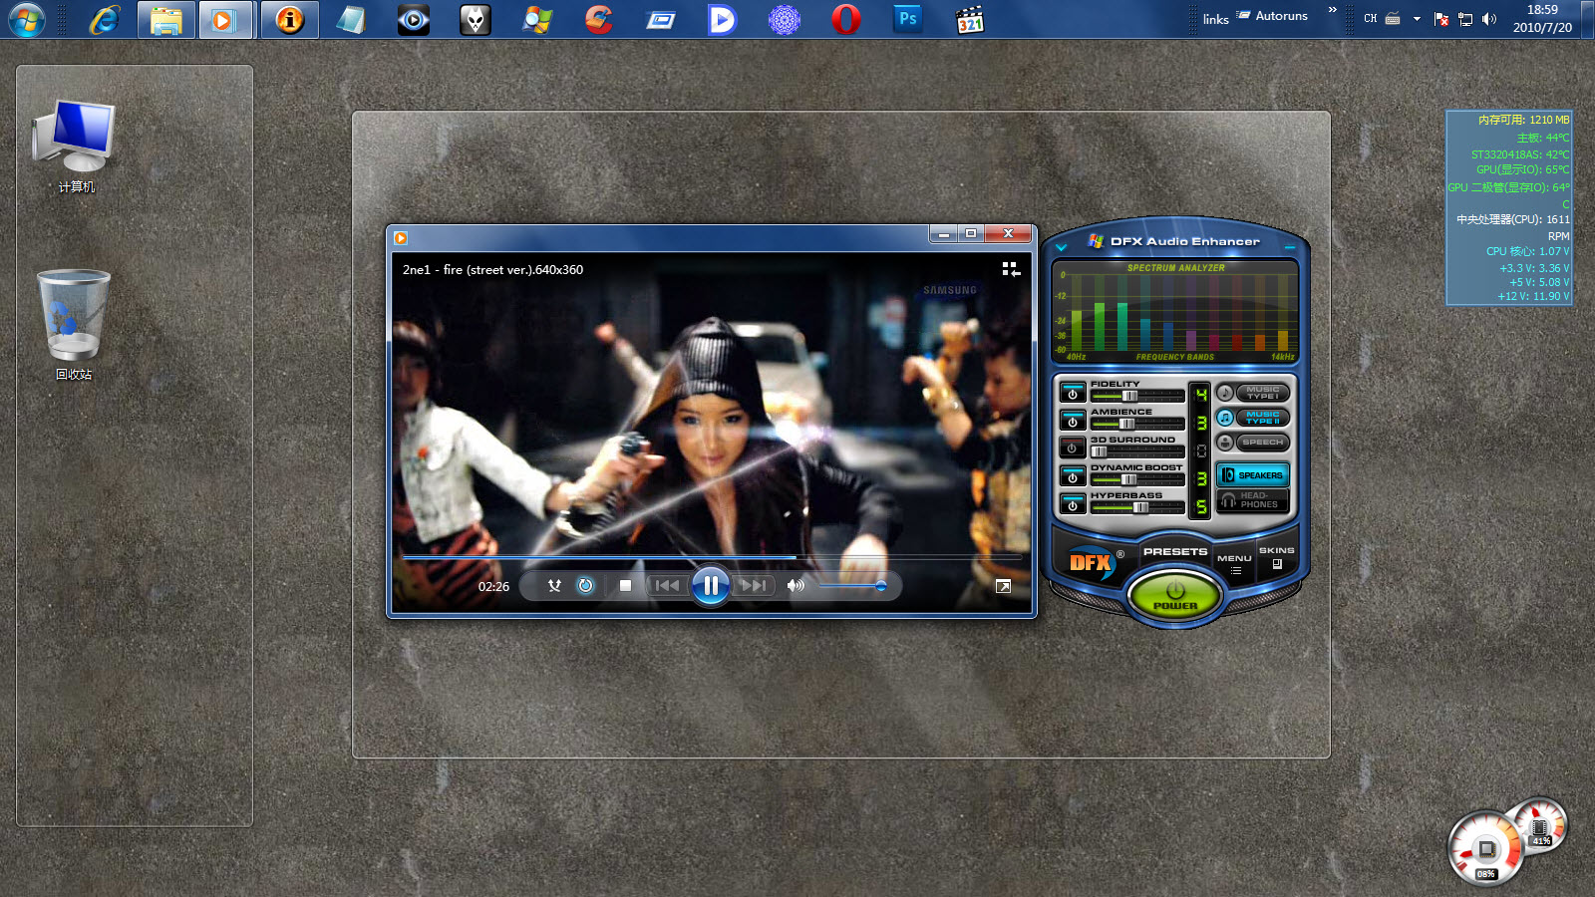Viewport: 1595px width, 897px height.
Task: Launch CCleaner from the taskbar
Action: coord(599,19)
